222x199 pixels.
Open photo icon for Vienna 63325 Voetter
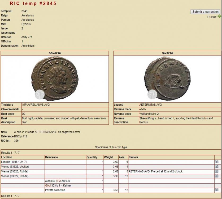click(x=216, y=167)
